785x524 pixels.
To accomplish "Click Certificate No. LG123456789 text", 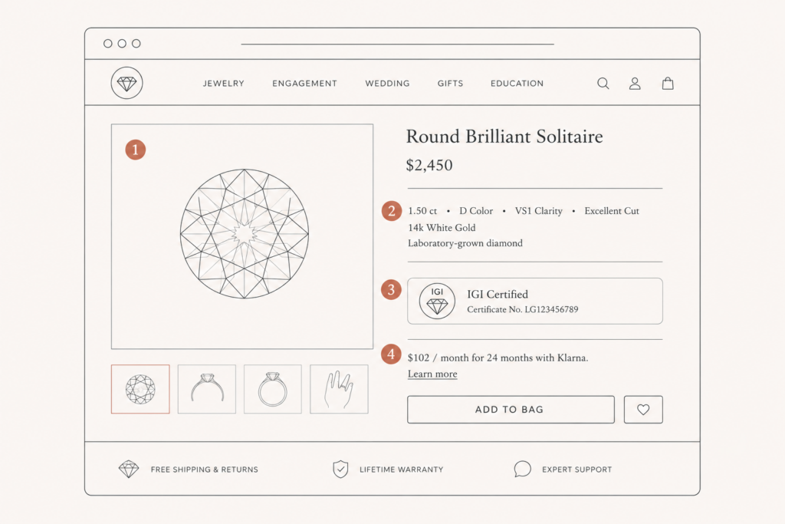I will [x=523, y=310].
